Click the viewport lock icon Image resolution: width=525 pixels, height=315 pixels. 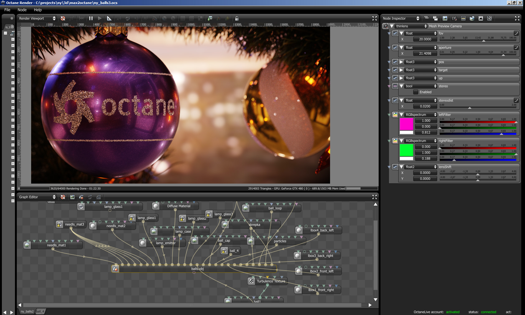click(237, 18)
